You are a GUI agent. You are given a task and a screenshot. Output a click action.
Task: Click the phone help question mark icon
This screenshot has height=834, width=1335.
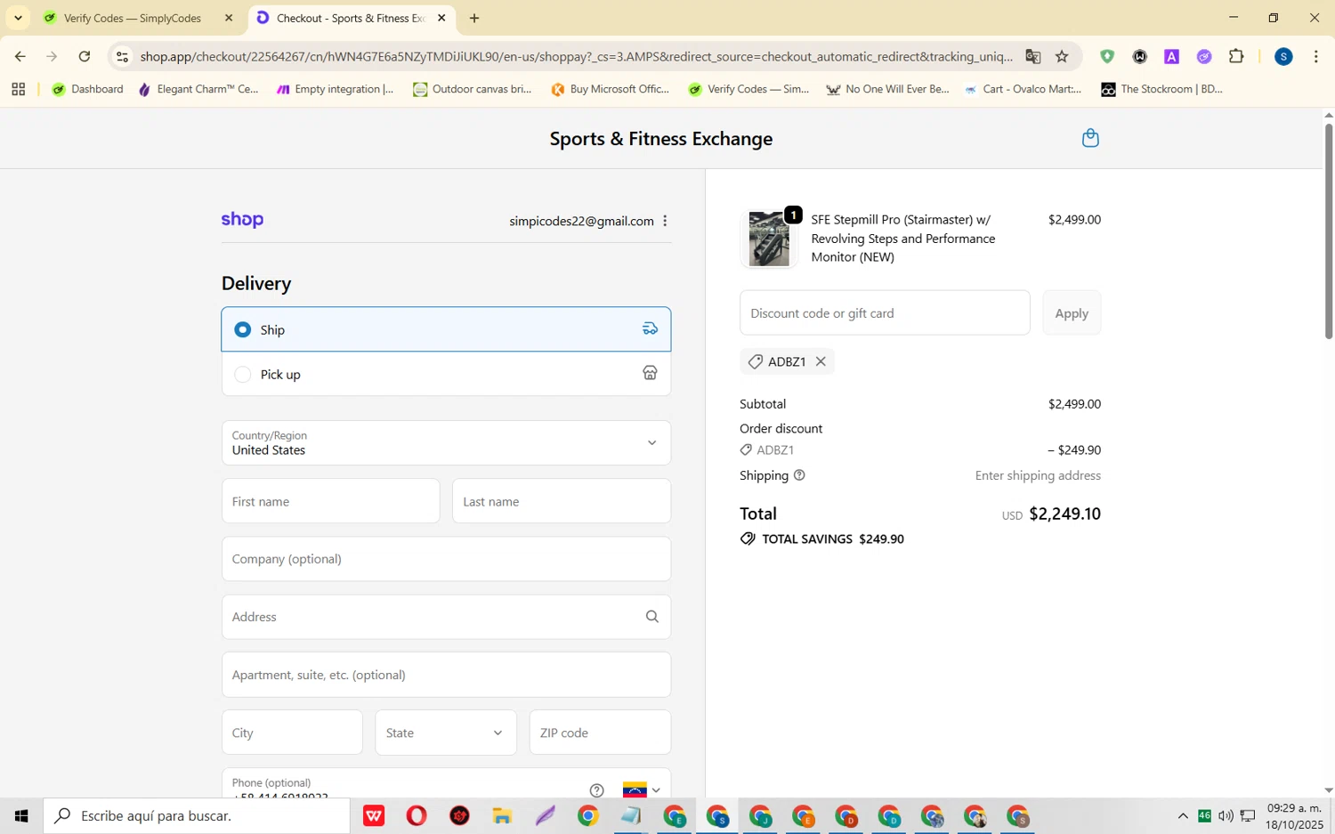coord(597,790)
